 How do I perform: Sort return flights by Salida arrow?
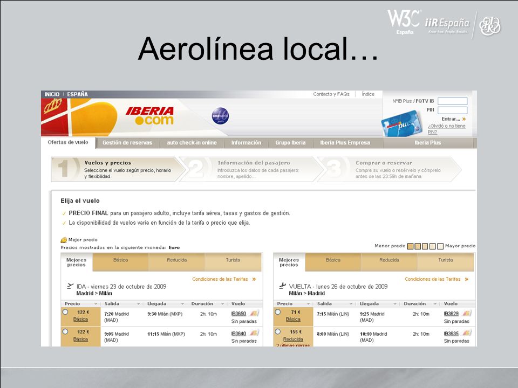coord(351,304)
